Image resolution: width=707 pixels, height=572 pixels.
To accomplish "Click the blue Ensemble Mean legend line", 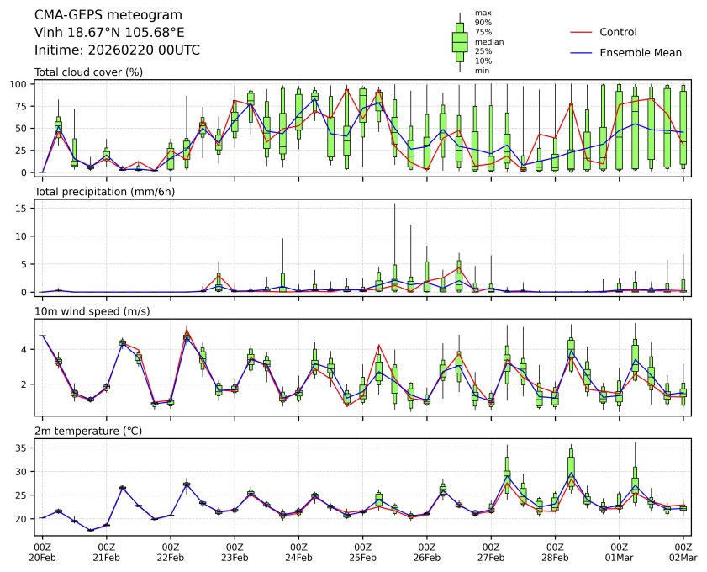I will [x=583, y=52].
